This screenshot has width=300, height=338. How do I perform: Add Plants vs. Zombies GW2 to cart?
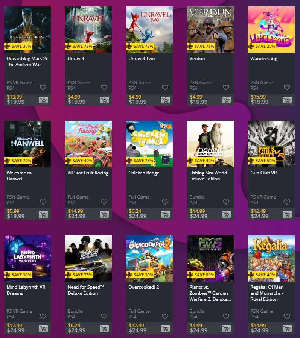[226, 328]
